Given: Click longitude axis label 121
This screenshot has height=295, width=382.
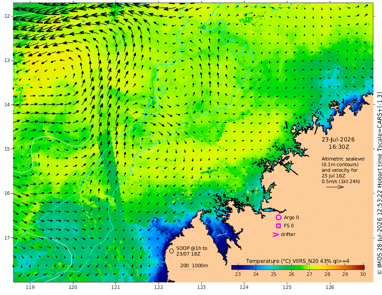Looking at the screenshot, I should [116, 287].
